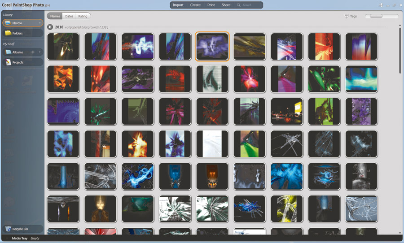The height and width of the screenshot is (243, 404).
Task: Open the Photos library
Action: [x=18, y=23]
